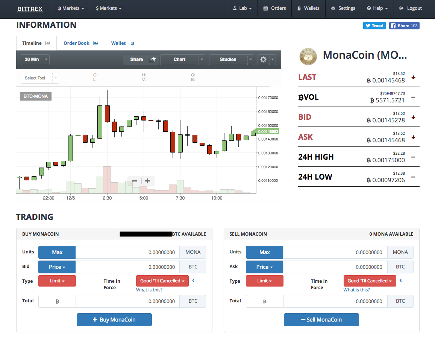Click the share chart arrow icon
The image size is (435, 337).
coord(152,59)
